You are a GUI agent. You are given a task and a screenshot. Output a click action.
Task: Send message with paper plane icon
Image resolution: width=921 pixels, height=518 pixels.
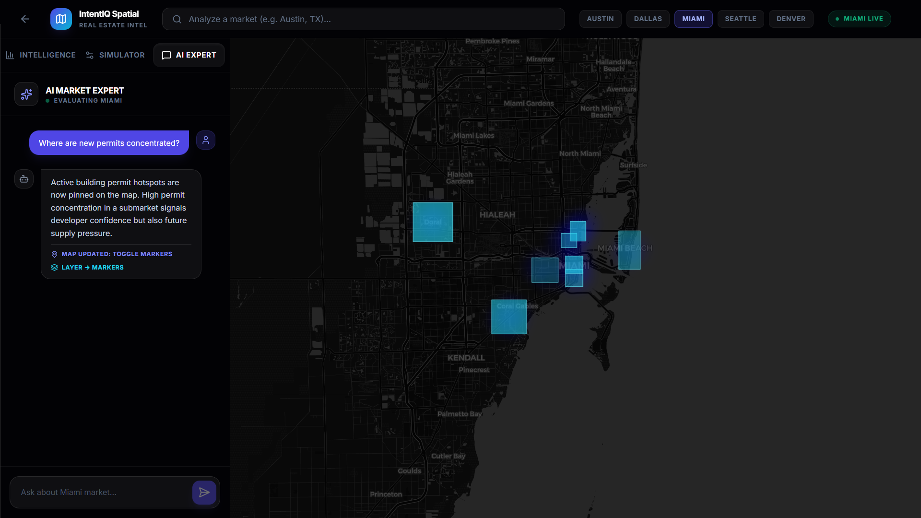(204, 492)
